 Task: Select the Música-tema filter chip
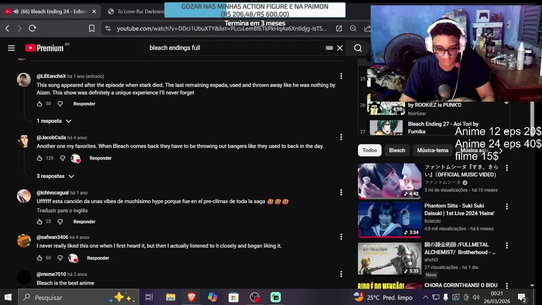click(433, 150)
